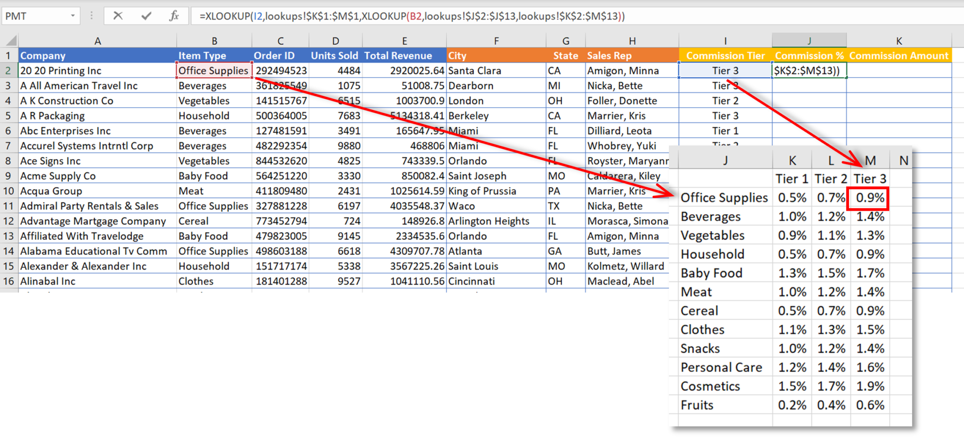Select column header B above Item Type
Viewport: 964px width, 438px height.
(x=214, y=40)
